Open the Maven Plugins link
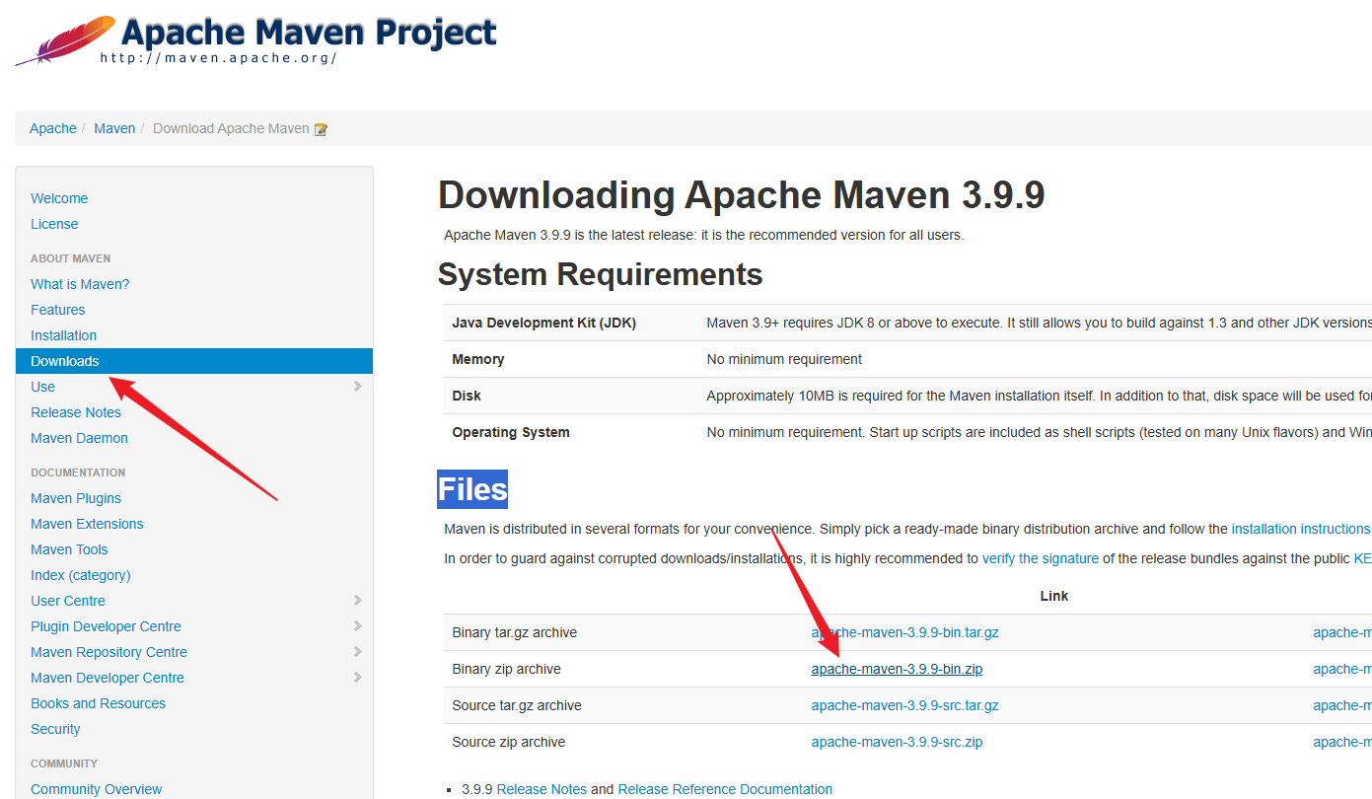Screen dimensions: 1372x799 (x=76, y=498)
